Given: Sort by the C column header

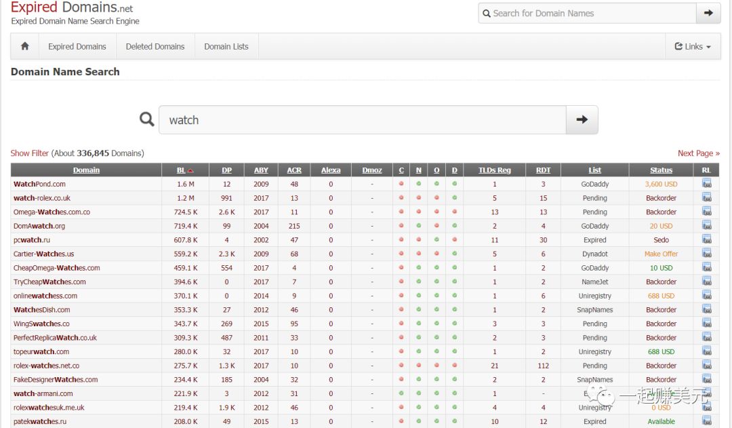Looking at the screenshot, I should coord(401,170).
